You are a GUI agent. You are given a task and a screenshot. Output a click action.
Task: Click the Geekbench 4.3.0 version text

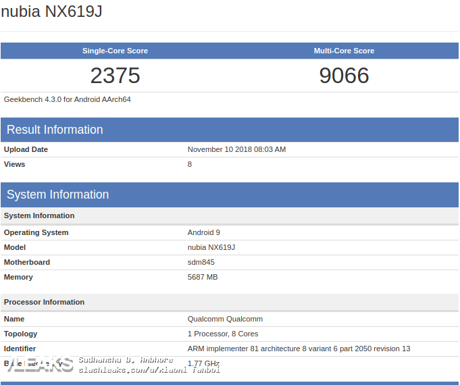67,99
